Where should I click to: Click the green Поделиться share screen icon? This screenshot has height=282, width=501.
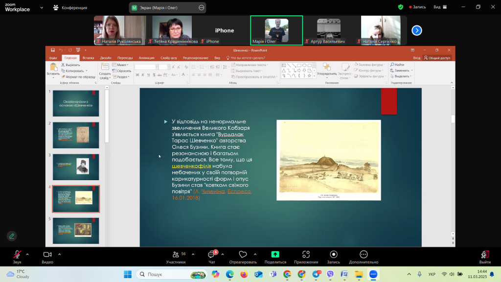click(x=275, y=255)
